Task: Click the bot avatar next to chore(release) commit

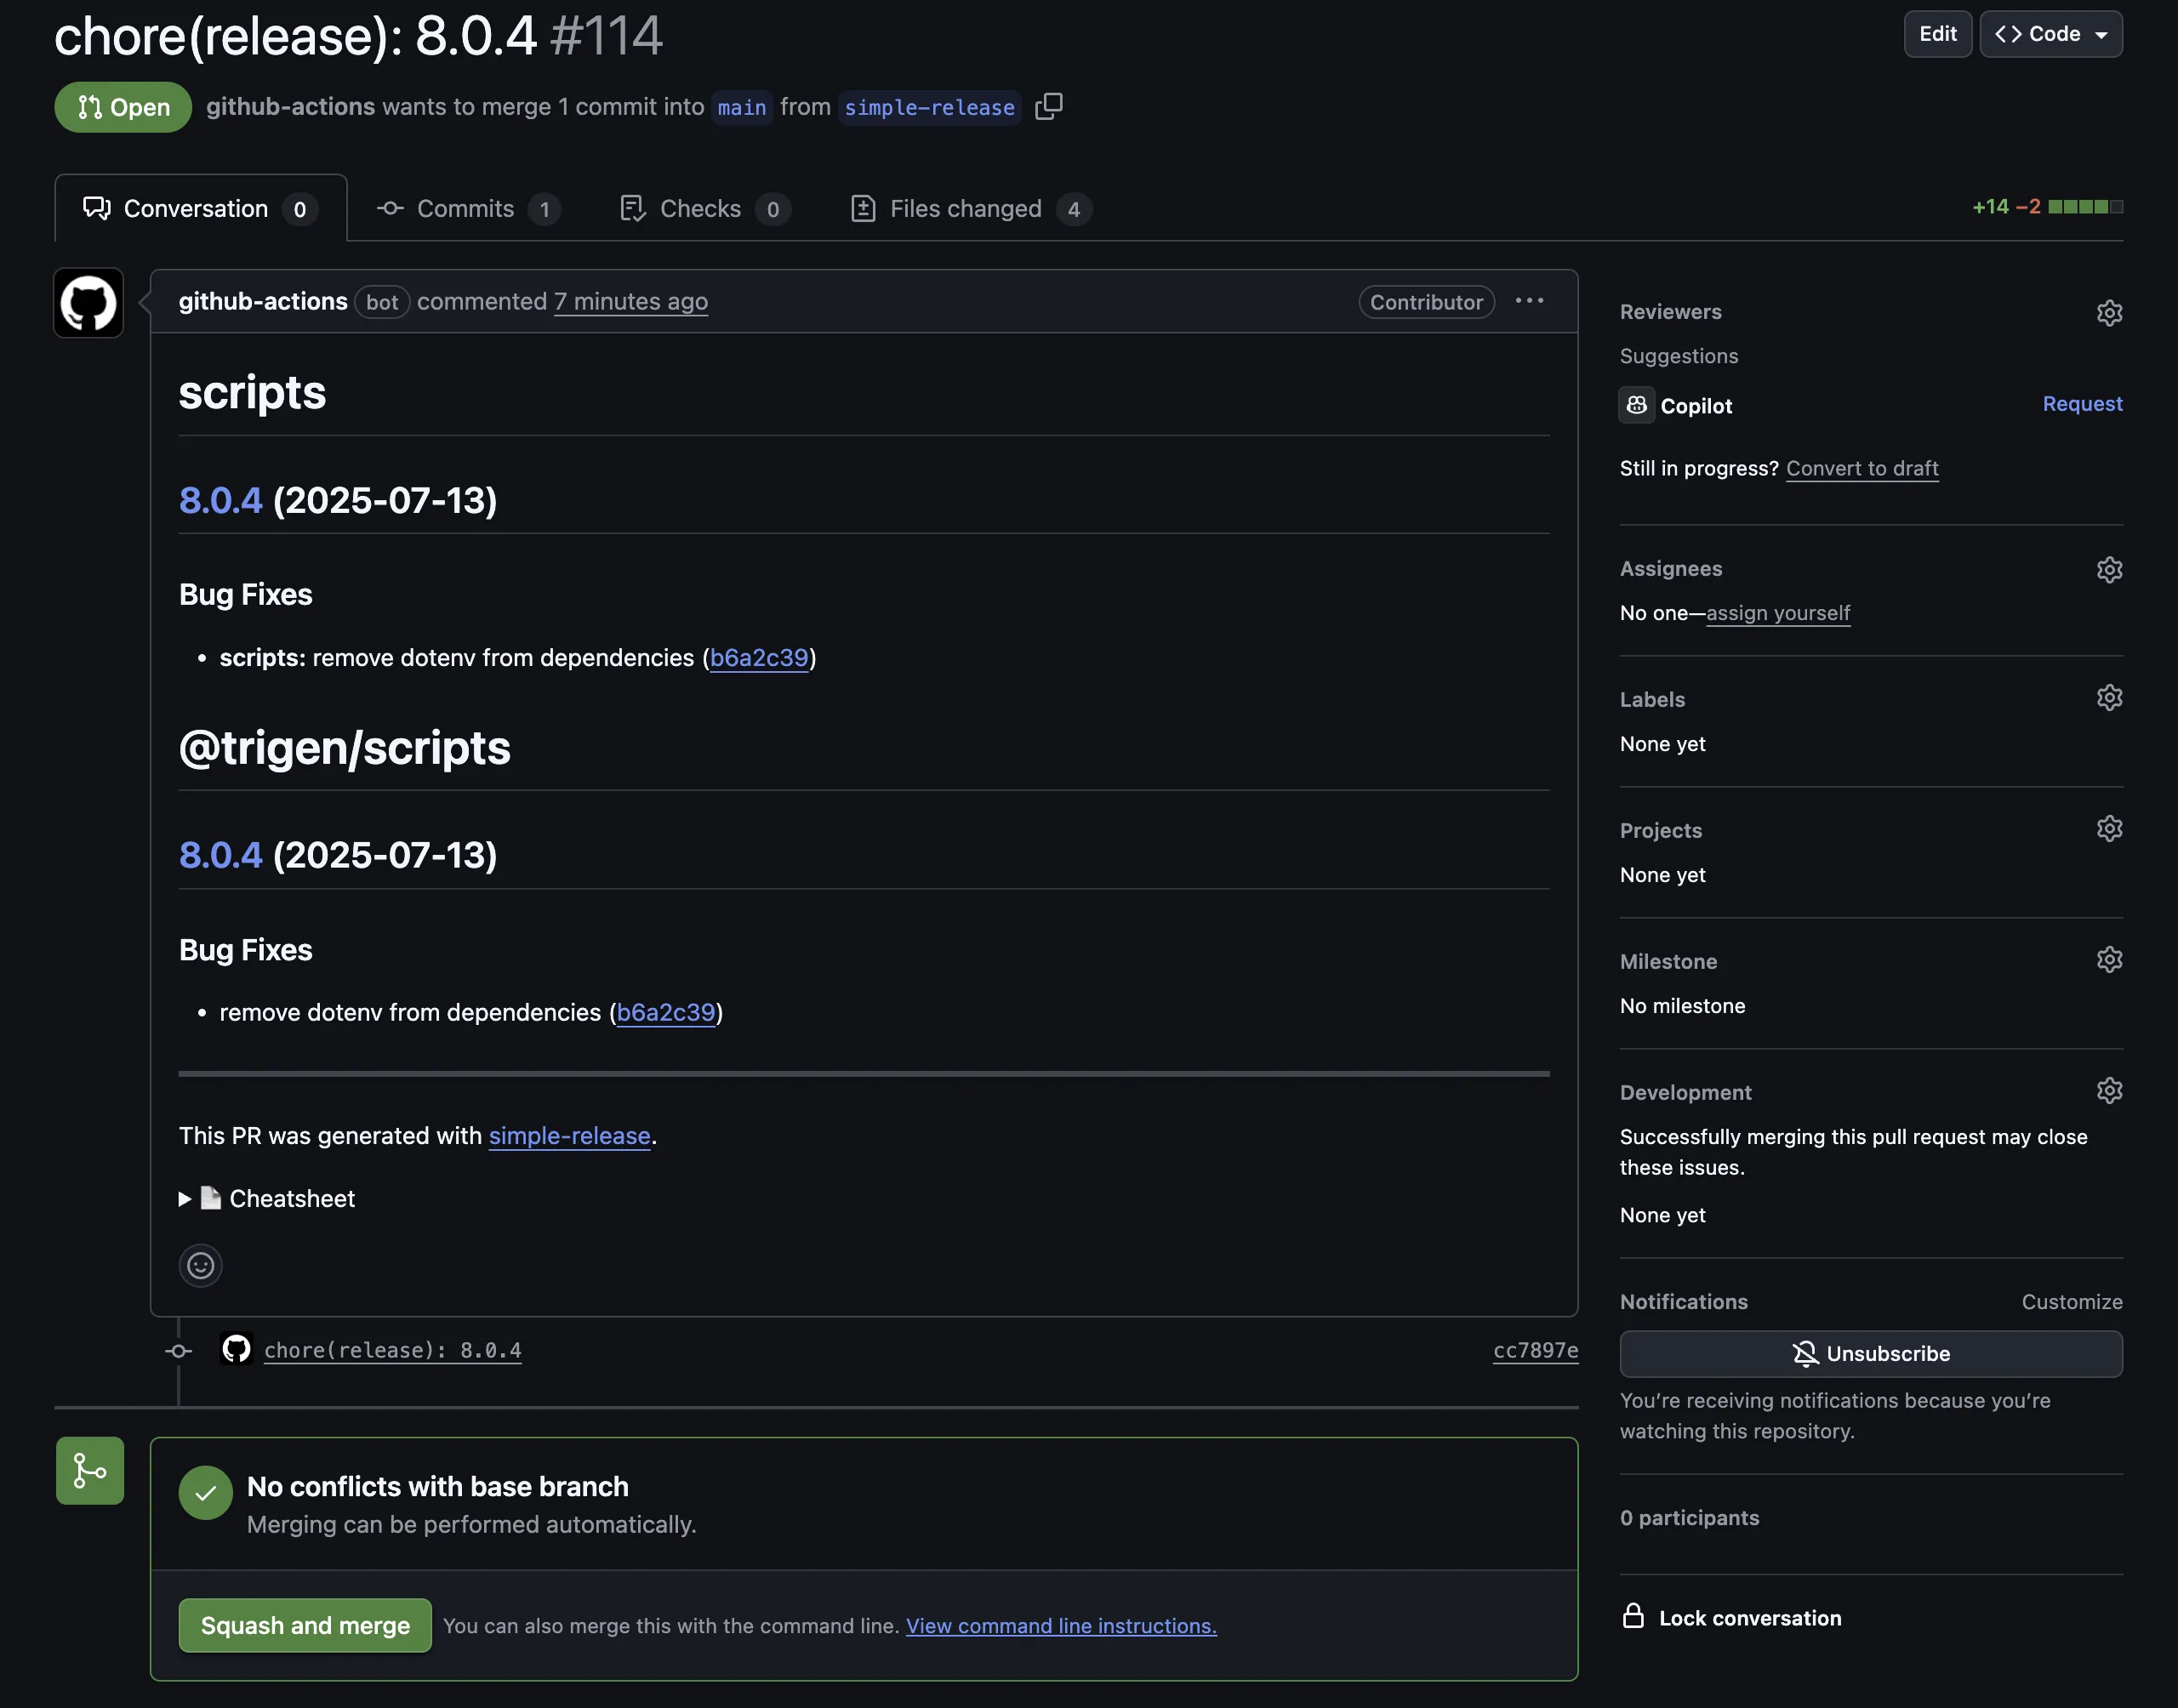Action: (x=236, y=1349)
